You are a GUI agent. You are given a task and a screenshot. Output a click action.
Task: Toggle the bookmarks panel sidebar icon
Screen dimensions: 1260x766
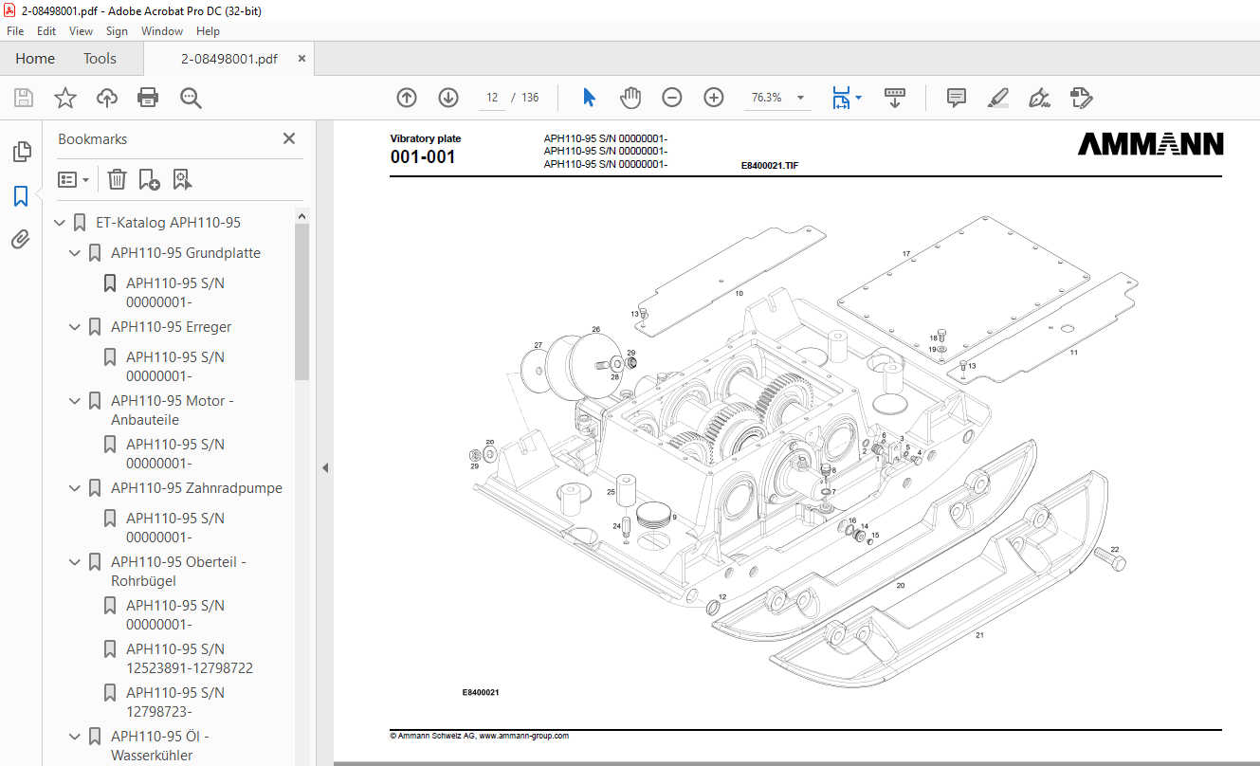pos(21,196)
